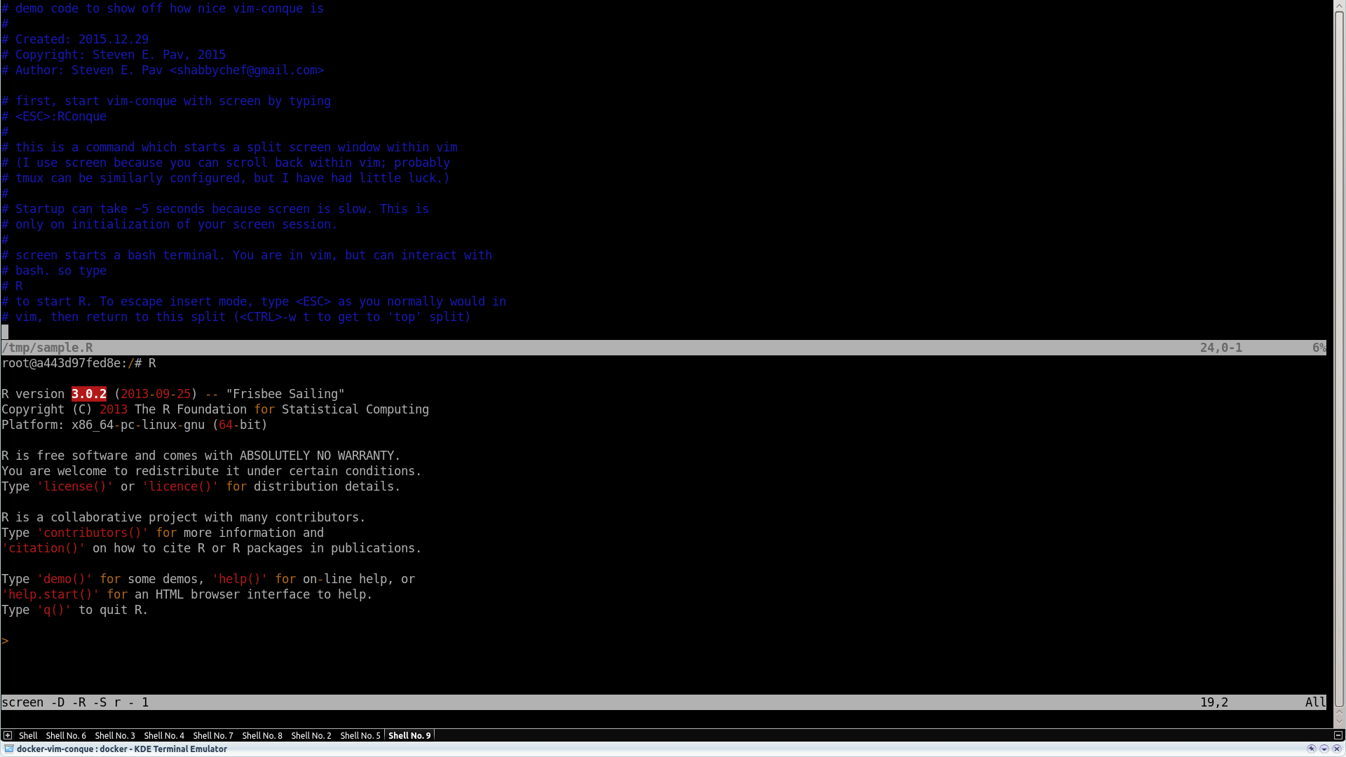Click the close tab icon on the tab bar
Image resolution: width=1346 pixels, height=757 pixels.
pyautogui.click(x=1338, y=735)
